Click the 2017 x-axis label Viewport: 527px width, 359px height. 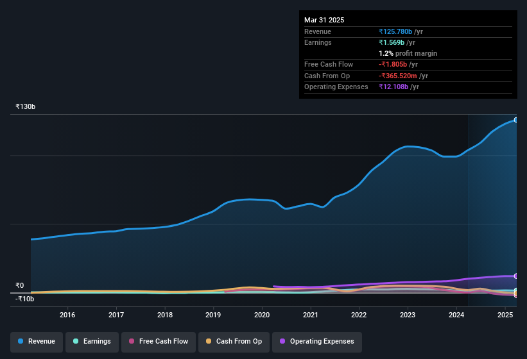(x=116, y=315)
